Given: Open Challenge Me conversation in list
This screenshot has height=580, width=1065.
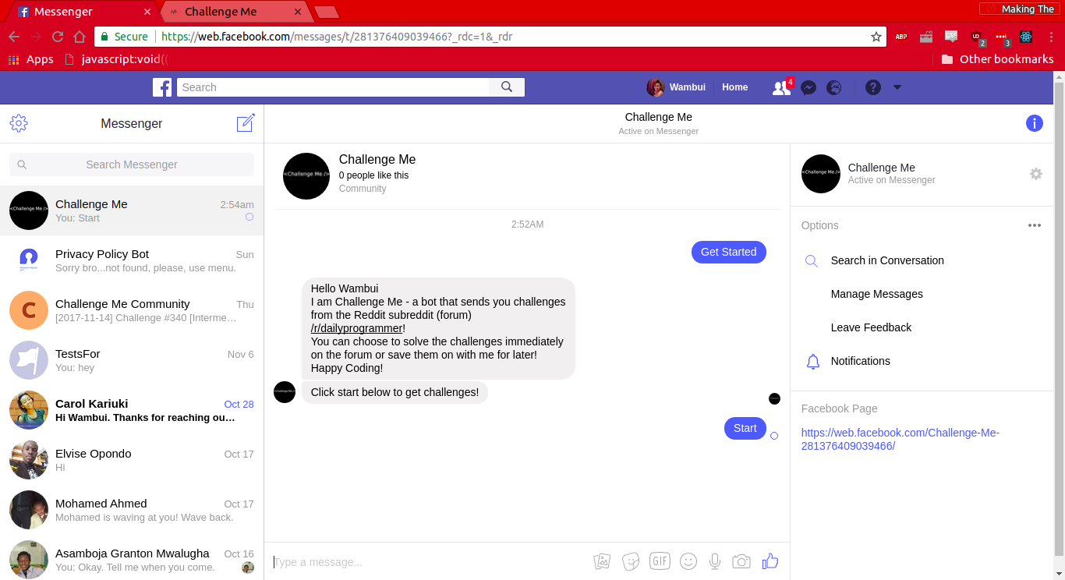Looking at the screenshot, I should (x=132, y=210).
